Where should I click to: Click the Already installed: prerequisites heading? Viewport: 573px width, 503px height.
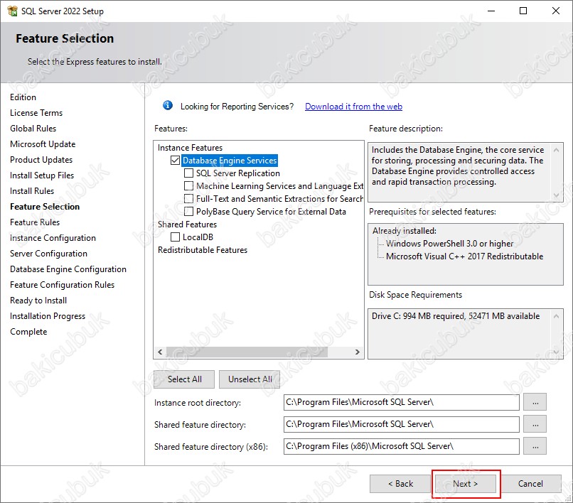coord(405,231)
